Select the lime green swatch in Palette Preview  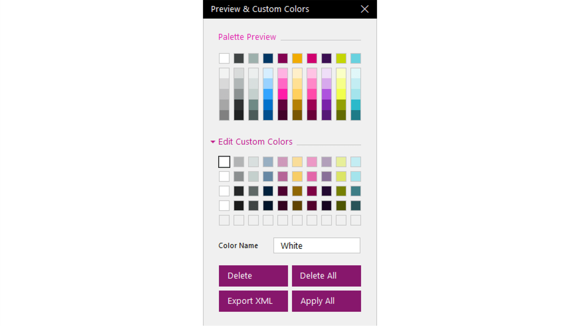pos(341,58)
